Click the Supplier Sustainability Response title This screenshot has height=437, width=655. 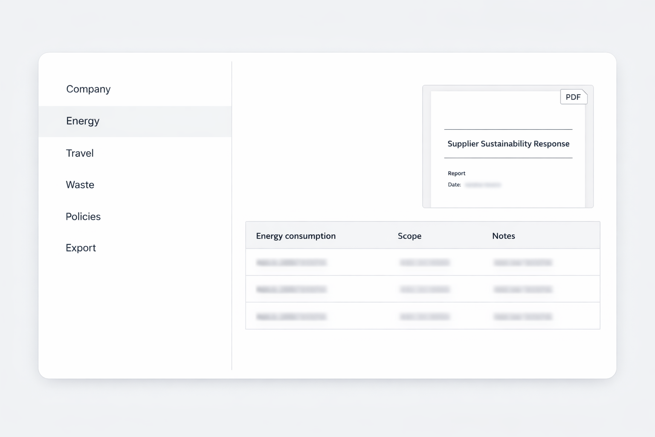click(x=508, y=144)
